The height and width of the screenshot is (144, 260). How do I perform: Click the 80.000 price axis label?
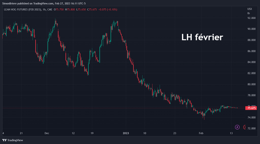pos(251,84)
